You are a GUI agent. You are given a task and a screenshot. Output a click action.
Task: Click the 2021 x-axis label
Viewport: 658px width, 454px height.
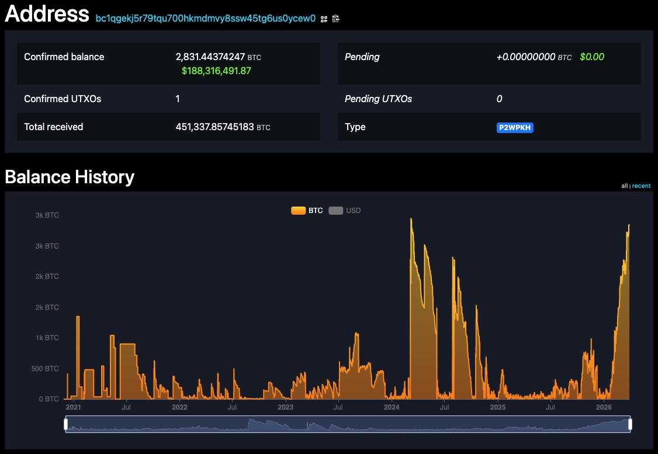(x=74, y=407)
